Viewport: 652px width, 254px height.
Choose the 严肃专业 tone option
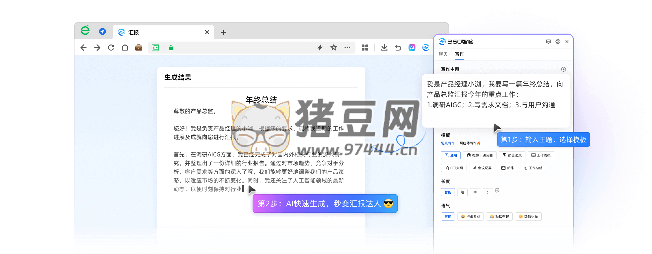(x=471, y=216)
